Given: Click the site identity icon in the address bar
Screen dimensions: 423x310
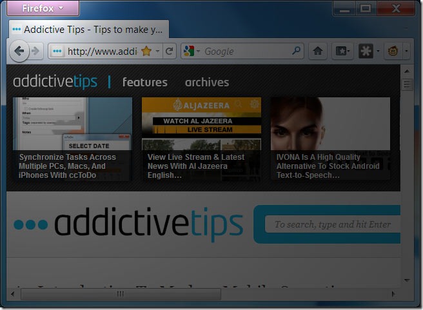Looking at the screenshot, I should click(x=57, y=51).
